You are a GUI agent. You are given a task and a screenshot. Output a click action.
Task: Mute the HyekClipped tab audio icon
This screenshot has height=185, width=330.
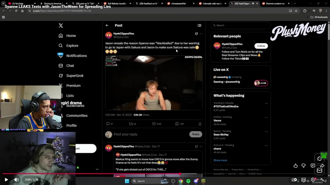253,4
